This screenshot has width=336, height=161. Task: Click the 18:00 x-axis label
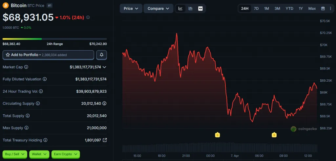click(x=161, y=156)
